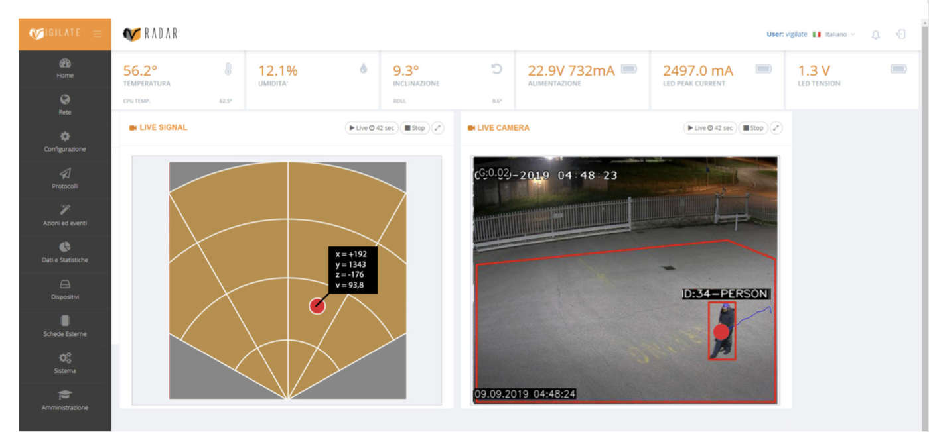
Task: Click the ROLL label
Action: (x=399, y=101)
